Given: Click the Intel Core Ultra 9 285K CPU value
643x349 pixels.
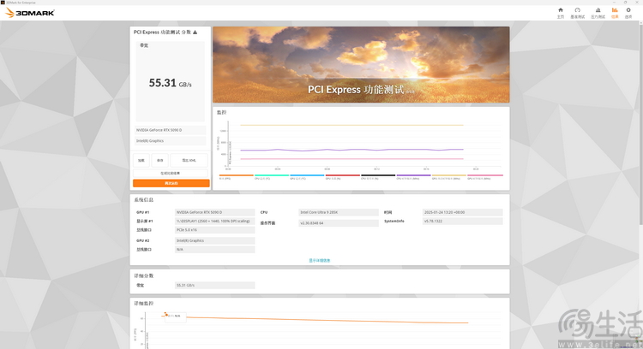Looking at the screenshot, I should point(339,212).
